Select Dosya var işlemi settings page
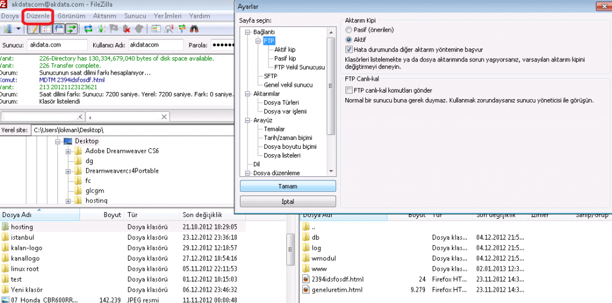Screen dimensions: 612x303 click(285, 112)
